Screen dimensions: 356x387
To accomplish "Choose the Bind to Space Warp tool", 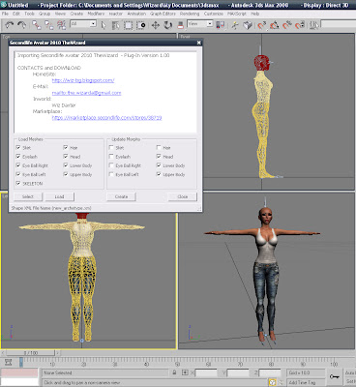I will click(61, 25).
